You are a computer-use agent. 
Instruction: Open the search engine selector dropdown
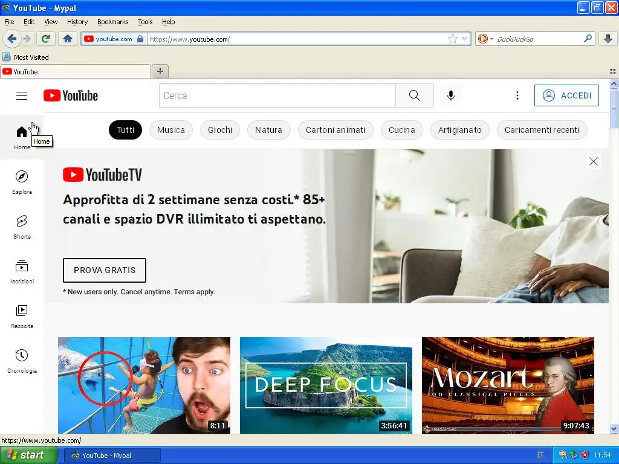pyautogui.click(x=485, y=39)
